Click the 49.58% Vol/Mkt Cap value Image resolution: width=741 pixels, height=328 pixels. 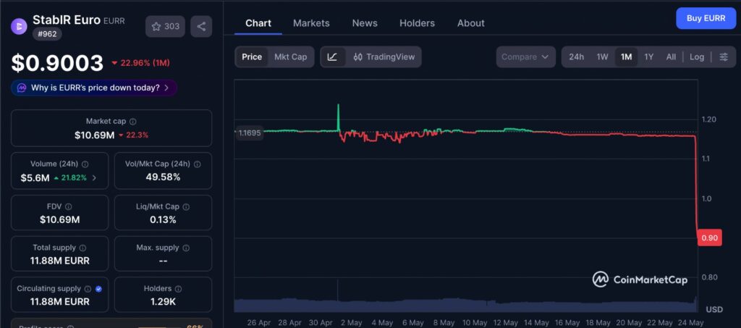(163, 177)
